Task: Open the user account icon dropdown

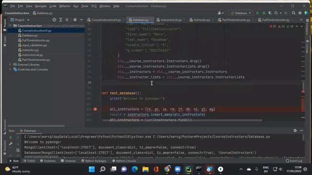Action: coord(220,13)
